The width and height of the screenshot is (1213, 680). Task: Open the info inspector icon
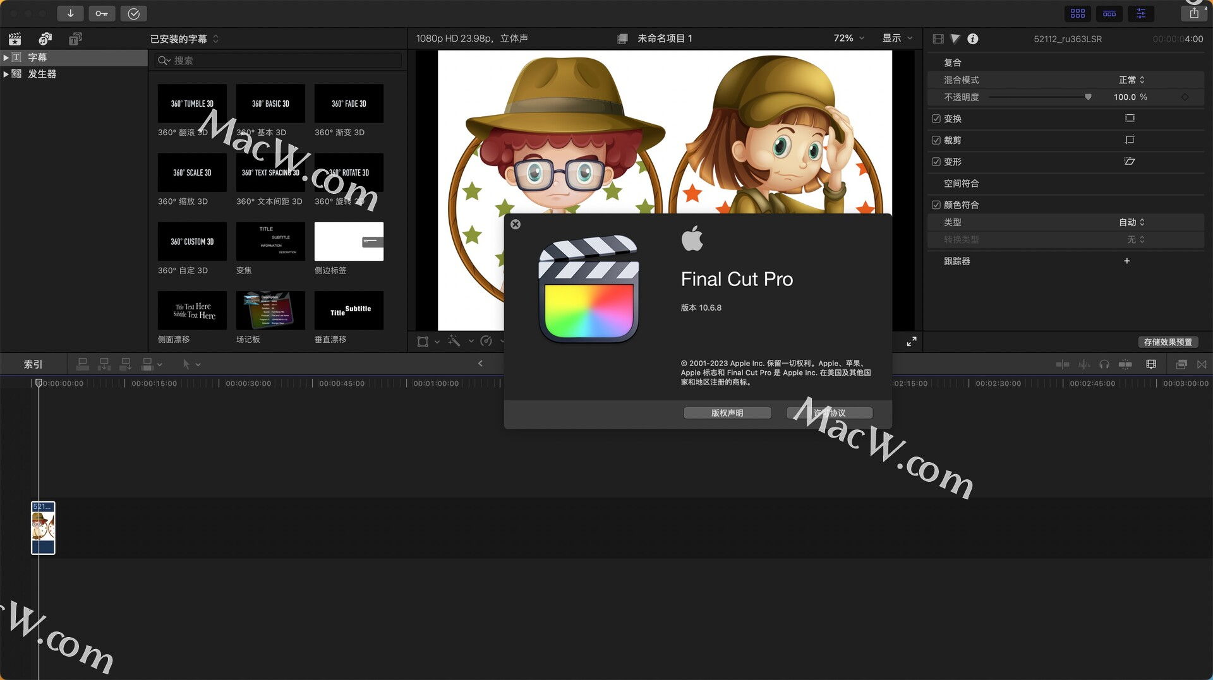tap(973, 39)
